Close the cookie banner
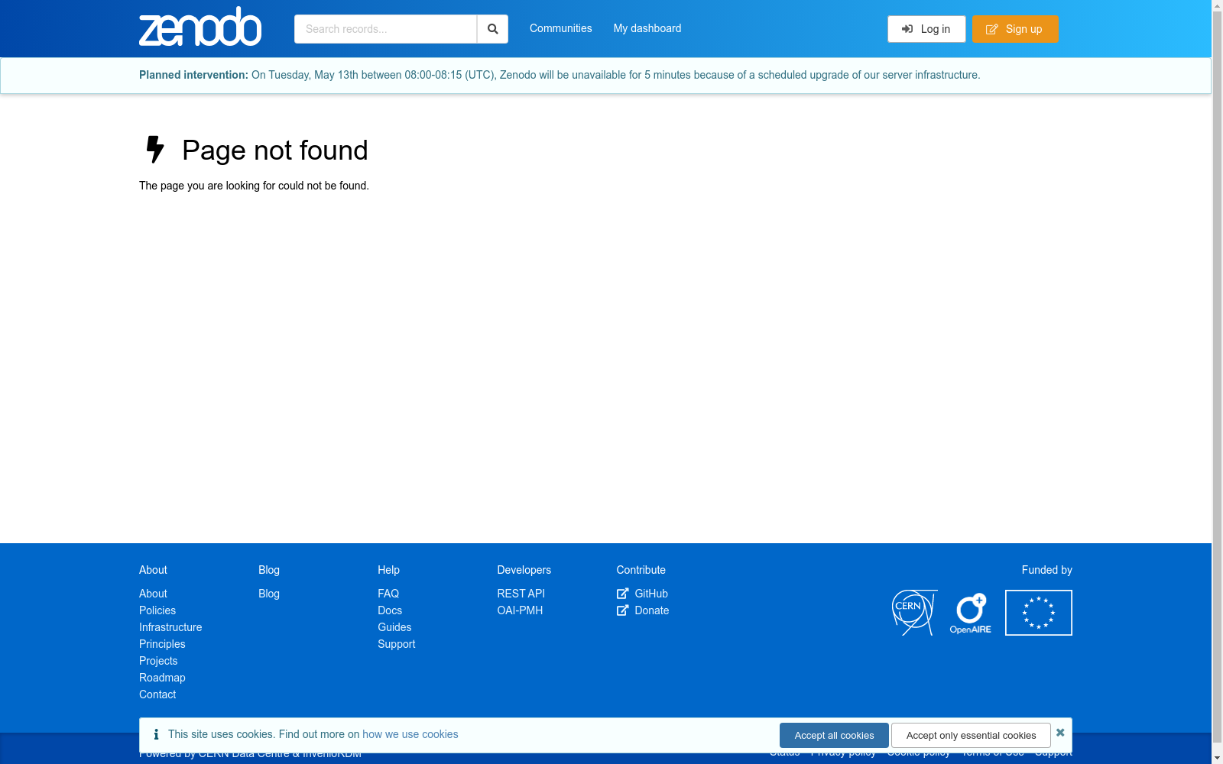 pyautogui.click(x=1060, y=733)
